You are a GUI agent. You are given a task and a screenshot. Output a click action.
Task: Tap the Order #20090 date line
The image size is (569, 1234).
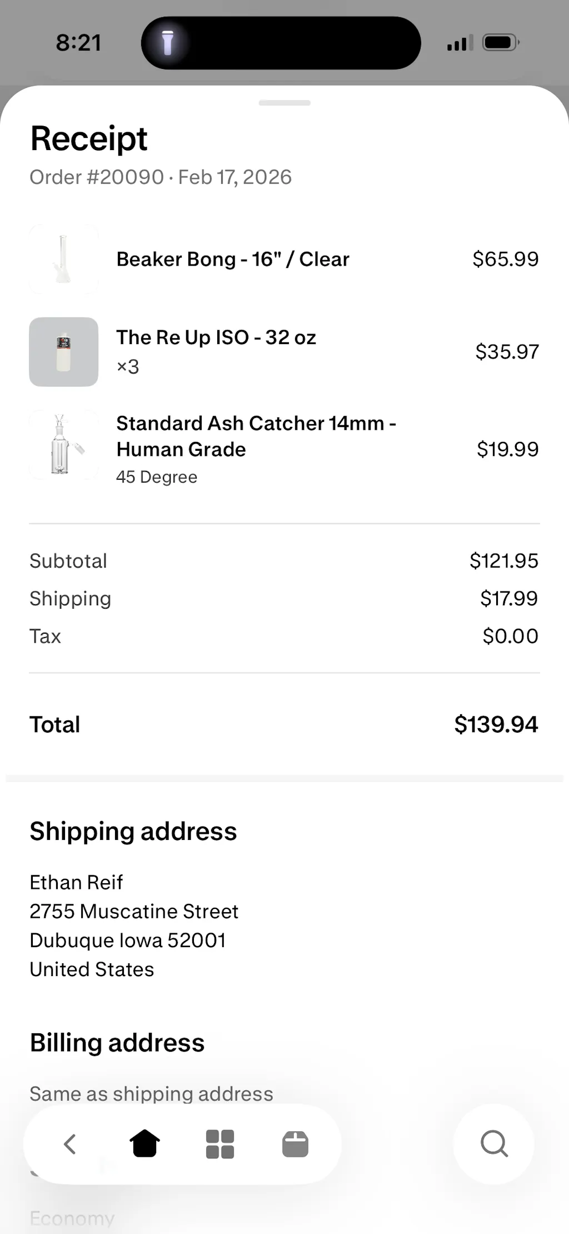click(x=161, y=177)
